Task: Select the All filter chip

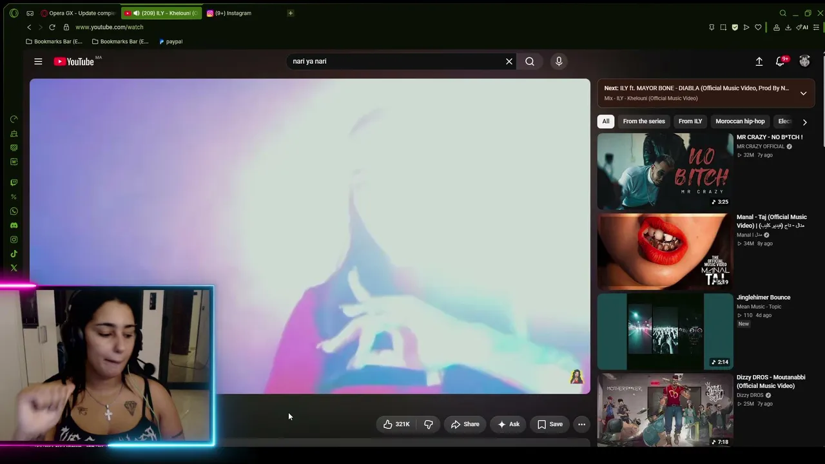Action: tap(606, 121)
